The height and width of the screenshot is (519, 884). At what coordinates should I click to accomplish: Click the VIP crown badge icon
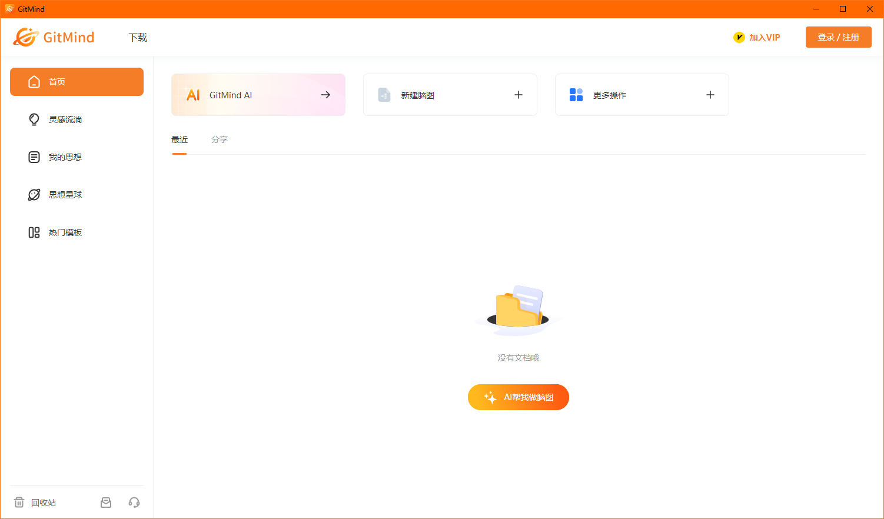pos(739,38)
